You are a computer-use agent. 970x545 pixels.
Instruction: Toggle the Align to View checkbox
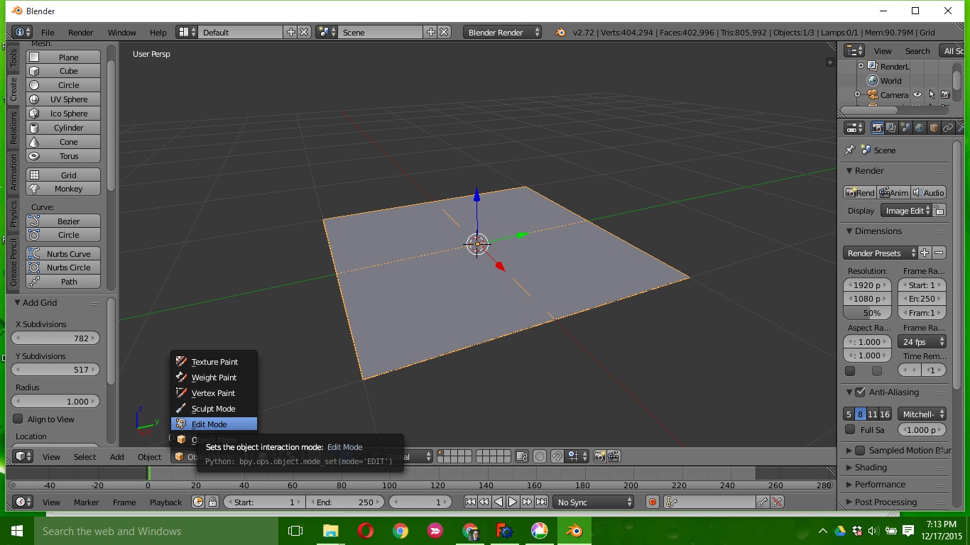[x=18, y=419]
